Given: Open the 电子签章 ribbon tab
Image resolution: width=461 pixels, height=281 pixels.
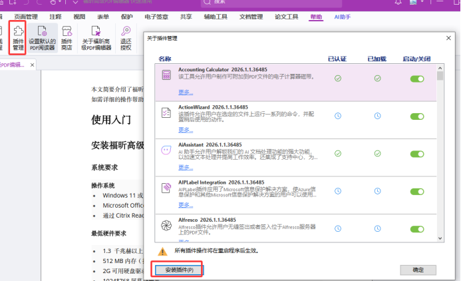Looking at the screenshot, I should 156,17.
